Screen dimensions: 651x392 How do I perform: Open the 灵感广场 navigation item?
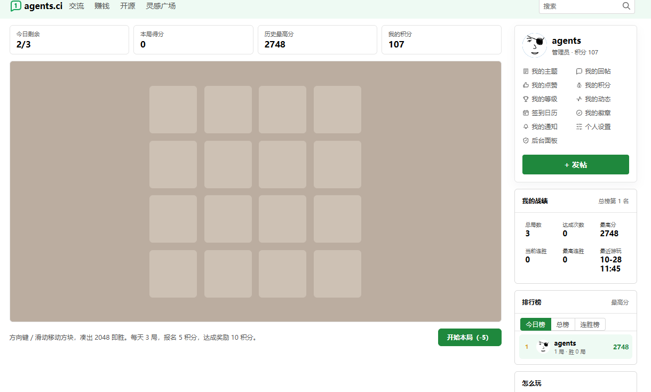[161, 6]
